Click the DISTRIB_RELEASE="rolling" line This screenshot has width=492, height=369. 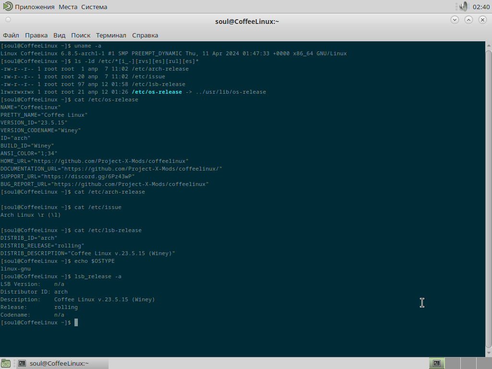click(42, 246)
